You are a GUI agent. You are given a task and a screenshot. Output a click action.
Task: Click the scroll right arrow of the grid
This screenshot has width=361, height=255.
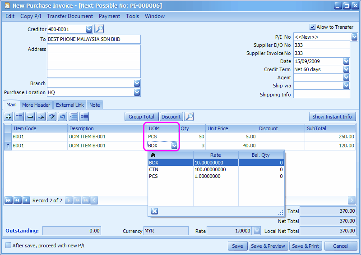click(x=352, y=200)
